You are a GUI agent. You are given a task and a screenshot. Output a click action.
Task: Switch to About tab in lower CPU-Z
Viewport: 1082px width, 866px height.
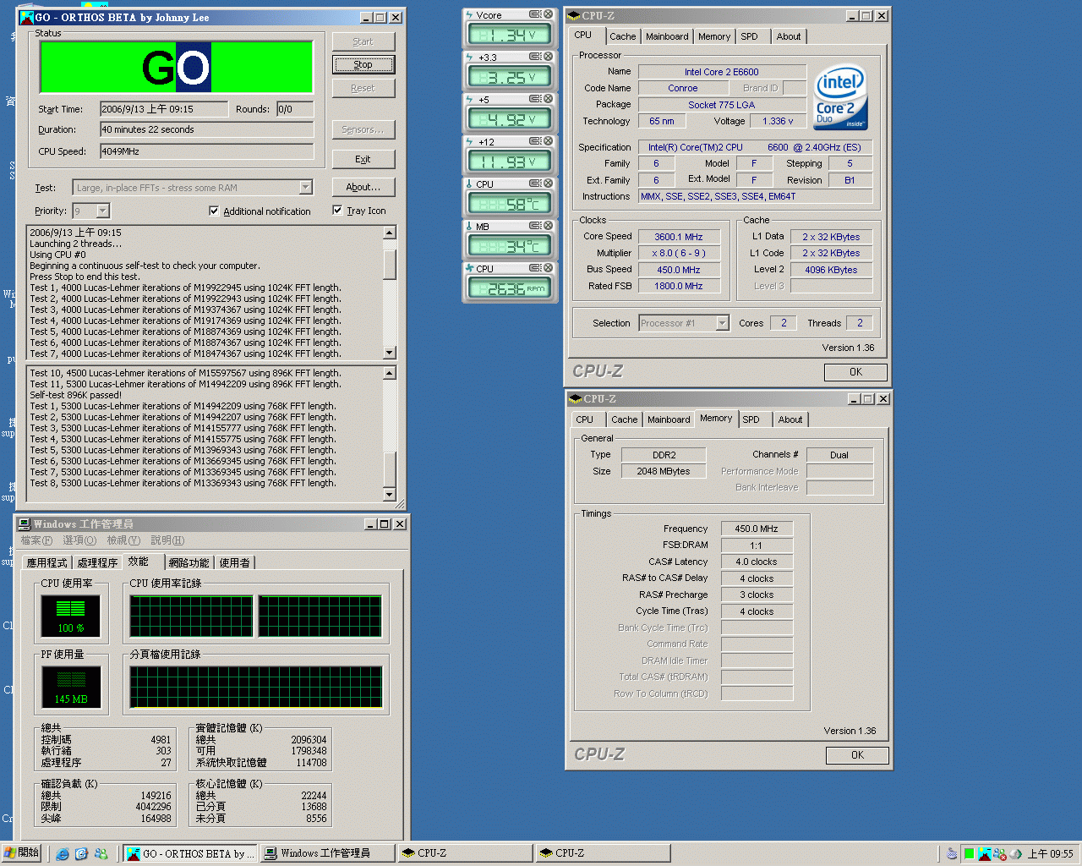pyautogui.click(x=790, y=419)
